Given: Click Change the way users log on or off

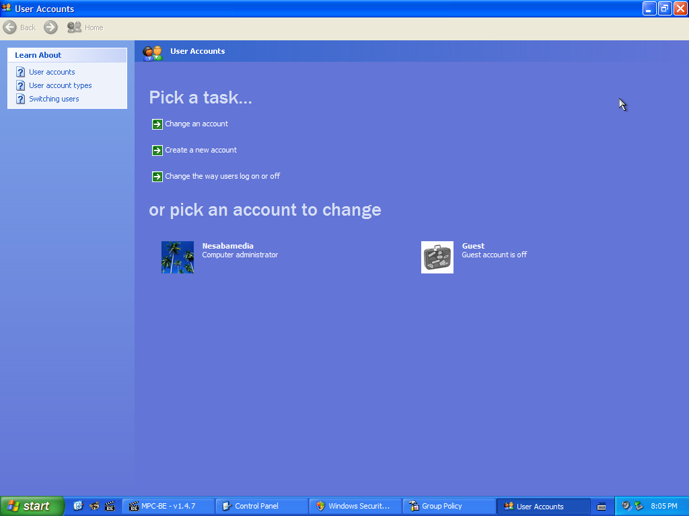Looking at the screenshot, I should [222, 177].
